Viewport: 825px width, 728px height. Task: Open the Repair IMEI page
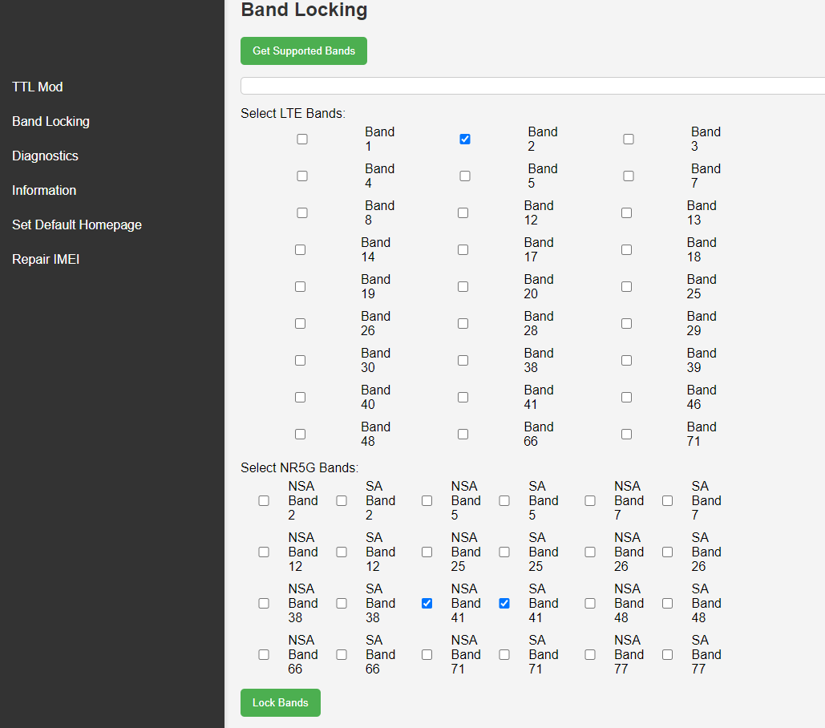(46, 259)
